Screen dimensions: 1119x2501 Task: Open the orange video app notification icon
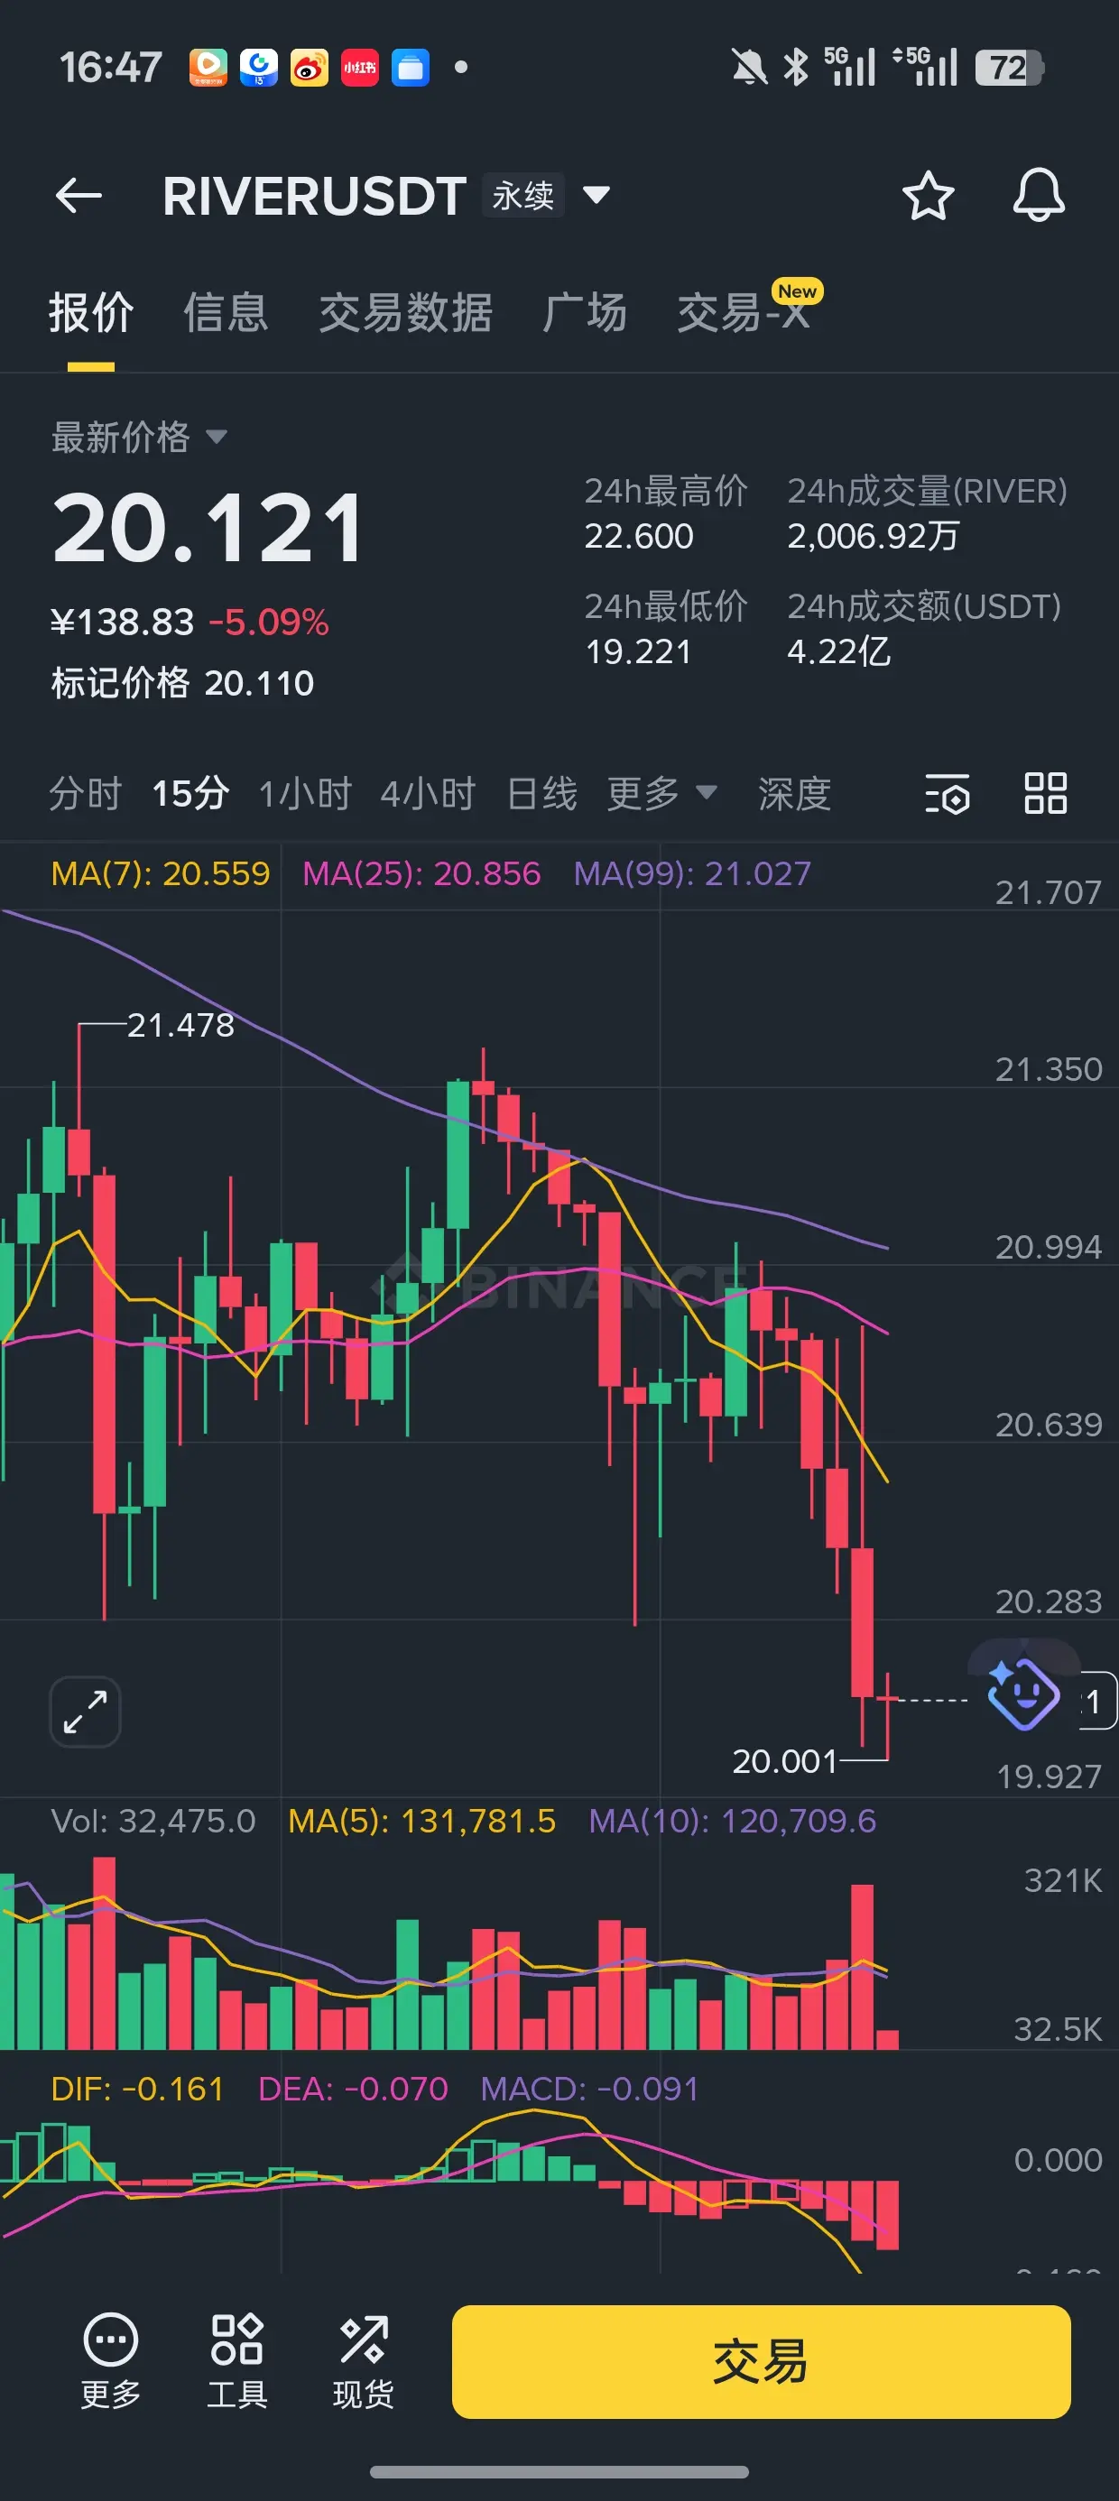208,68
